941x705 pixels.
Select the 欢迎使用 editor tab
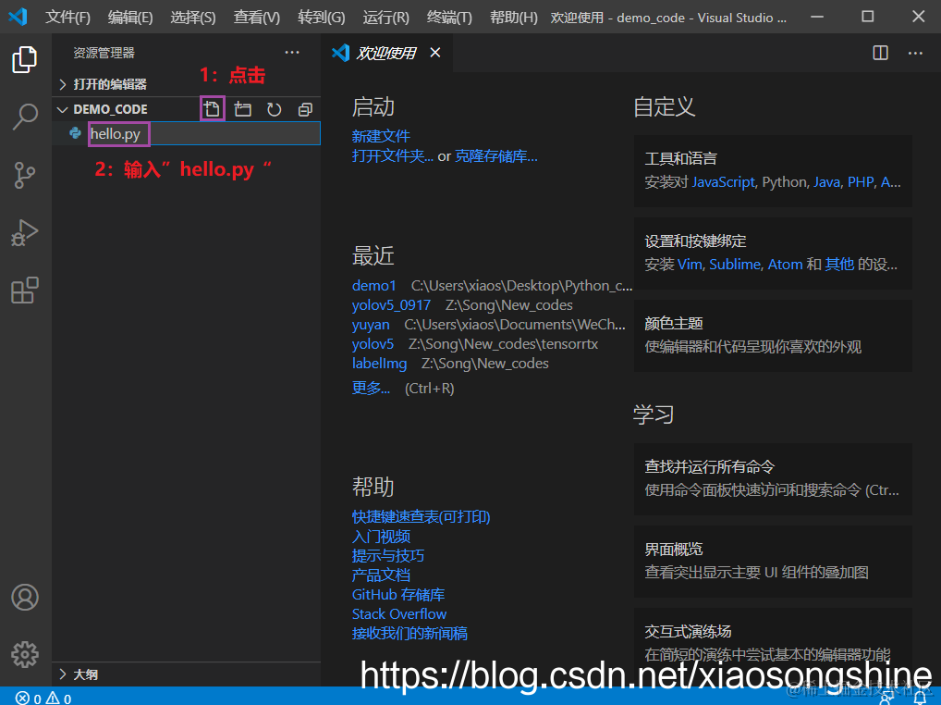point(386,53)
